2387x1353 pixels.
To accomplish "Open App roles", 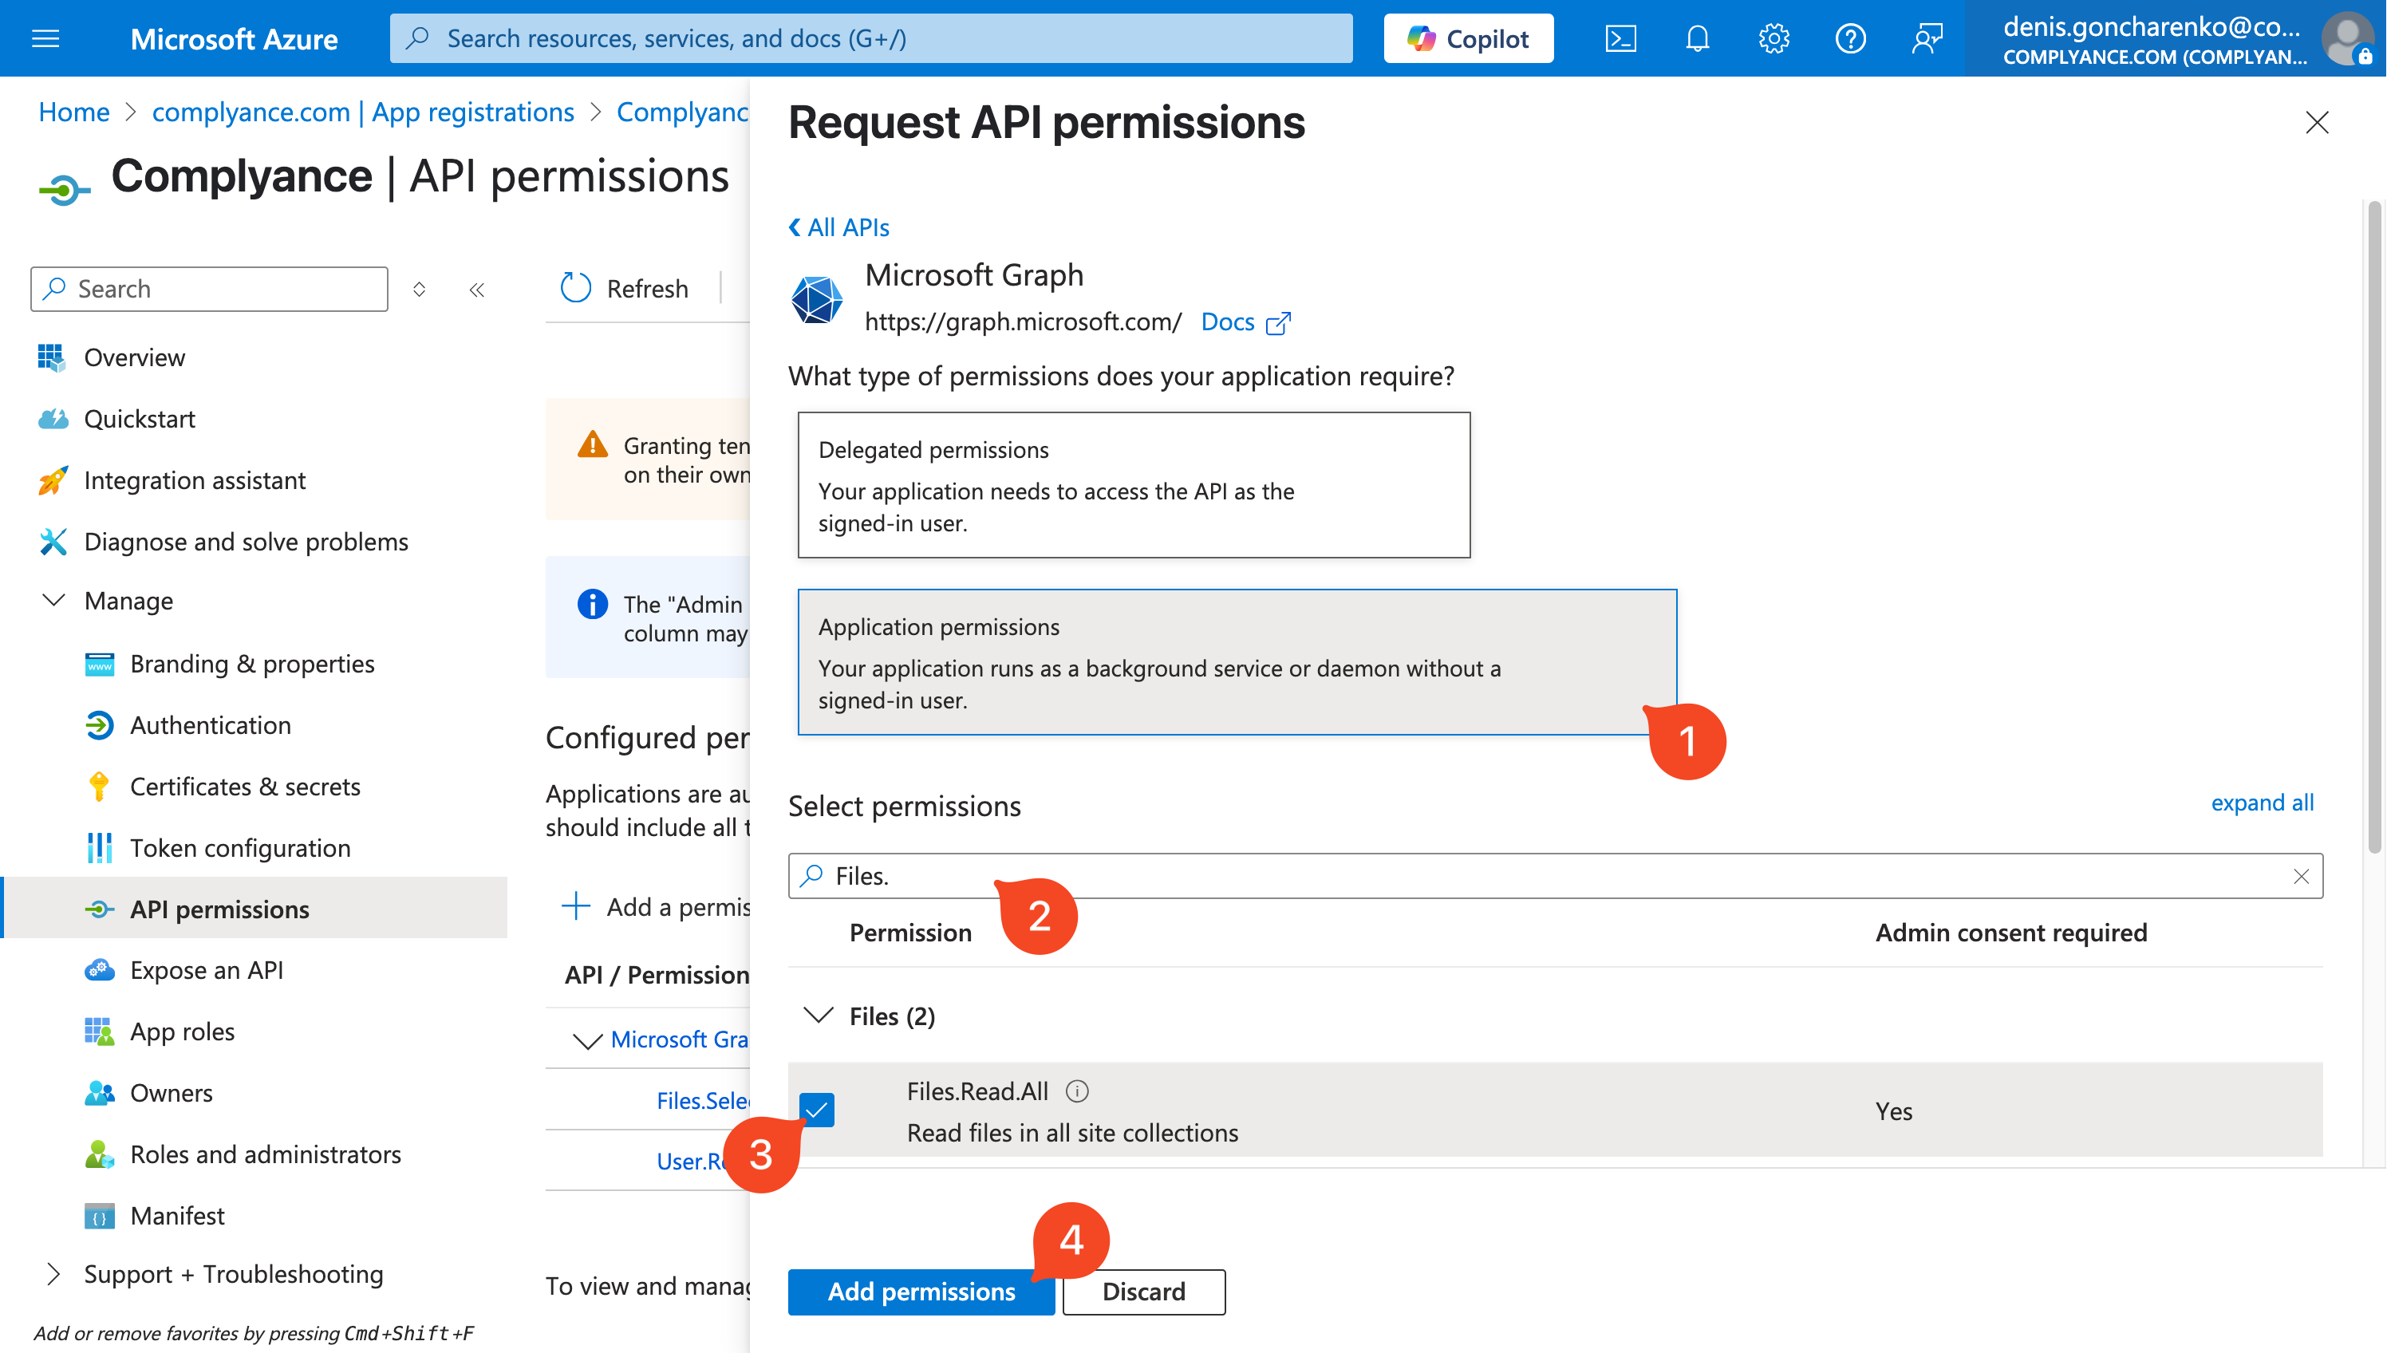I will point(182,1032).
